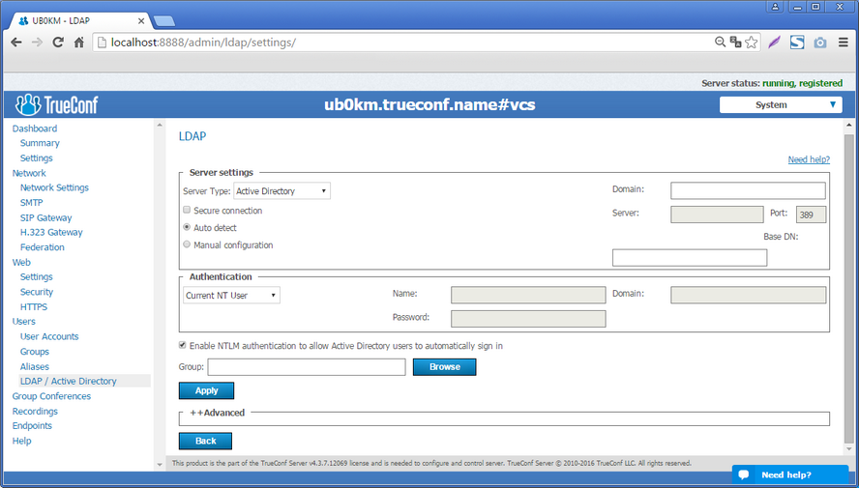This screenshot has width=859, height=488.
Task: Open the Endpoints page
Action: tap(32, 425)
